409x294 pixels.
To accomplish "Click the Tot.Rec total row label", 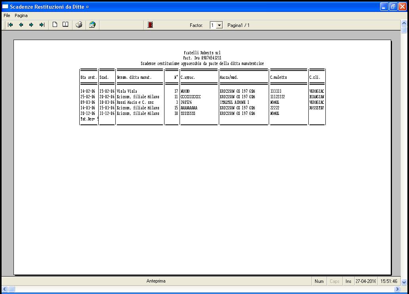I will coord(90,119).
